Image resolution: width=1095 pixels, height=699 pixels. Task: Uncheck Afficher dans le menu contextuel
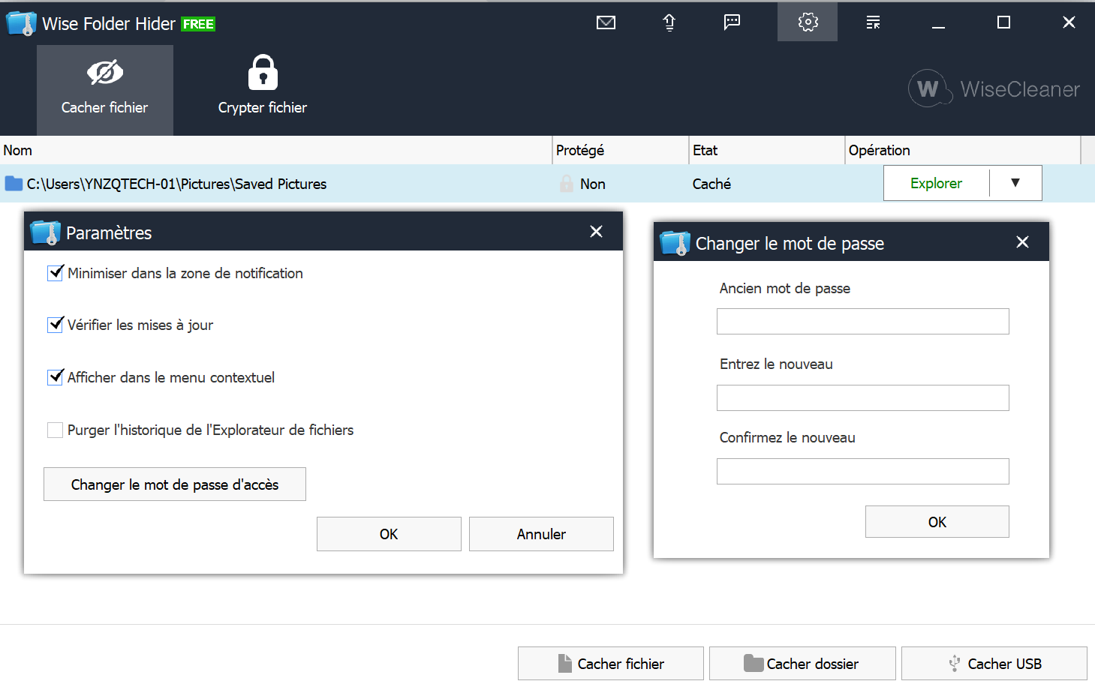(56, 377)
